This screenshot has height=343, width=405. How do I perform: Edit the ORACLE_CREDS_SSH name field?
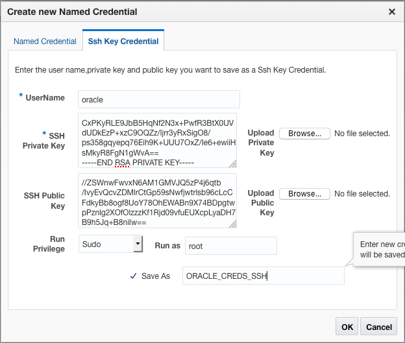point(263,276)
